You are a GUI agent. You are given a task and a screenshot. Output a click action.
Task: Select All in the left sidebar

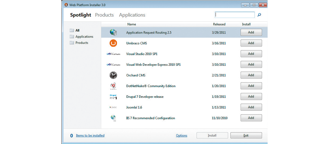pyautogui.click(x=77, y=30)
